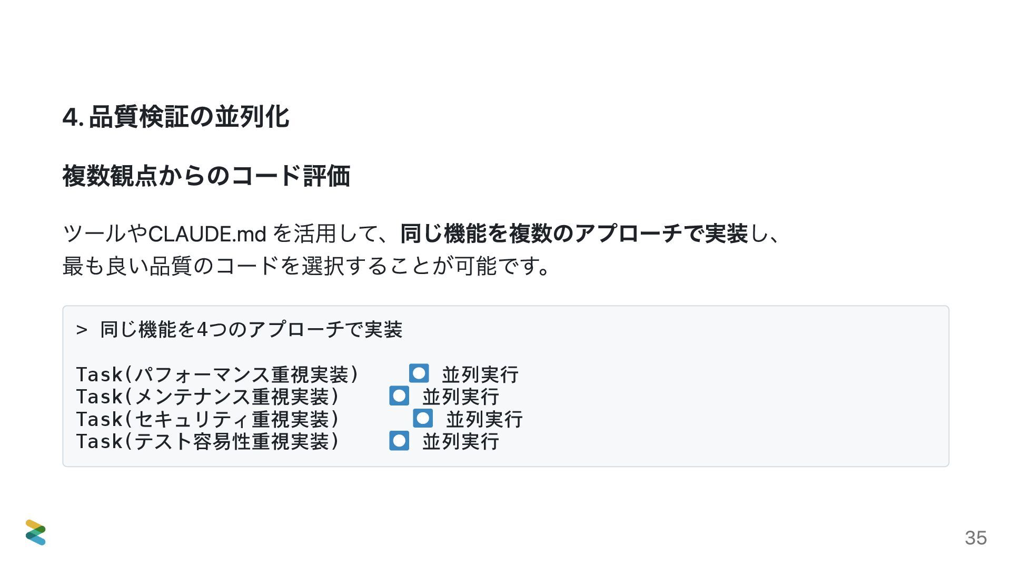Select the Task(テスト容易性重視実装) line

click(207, 441)
